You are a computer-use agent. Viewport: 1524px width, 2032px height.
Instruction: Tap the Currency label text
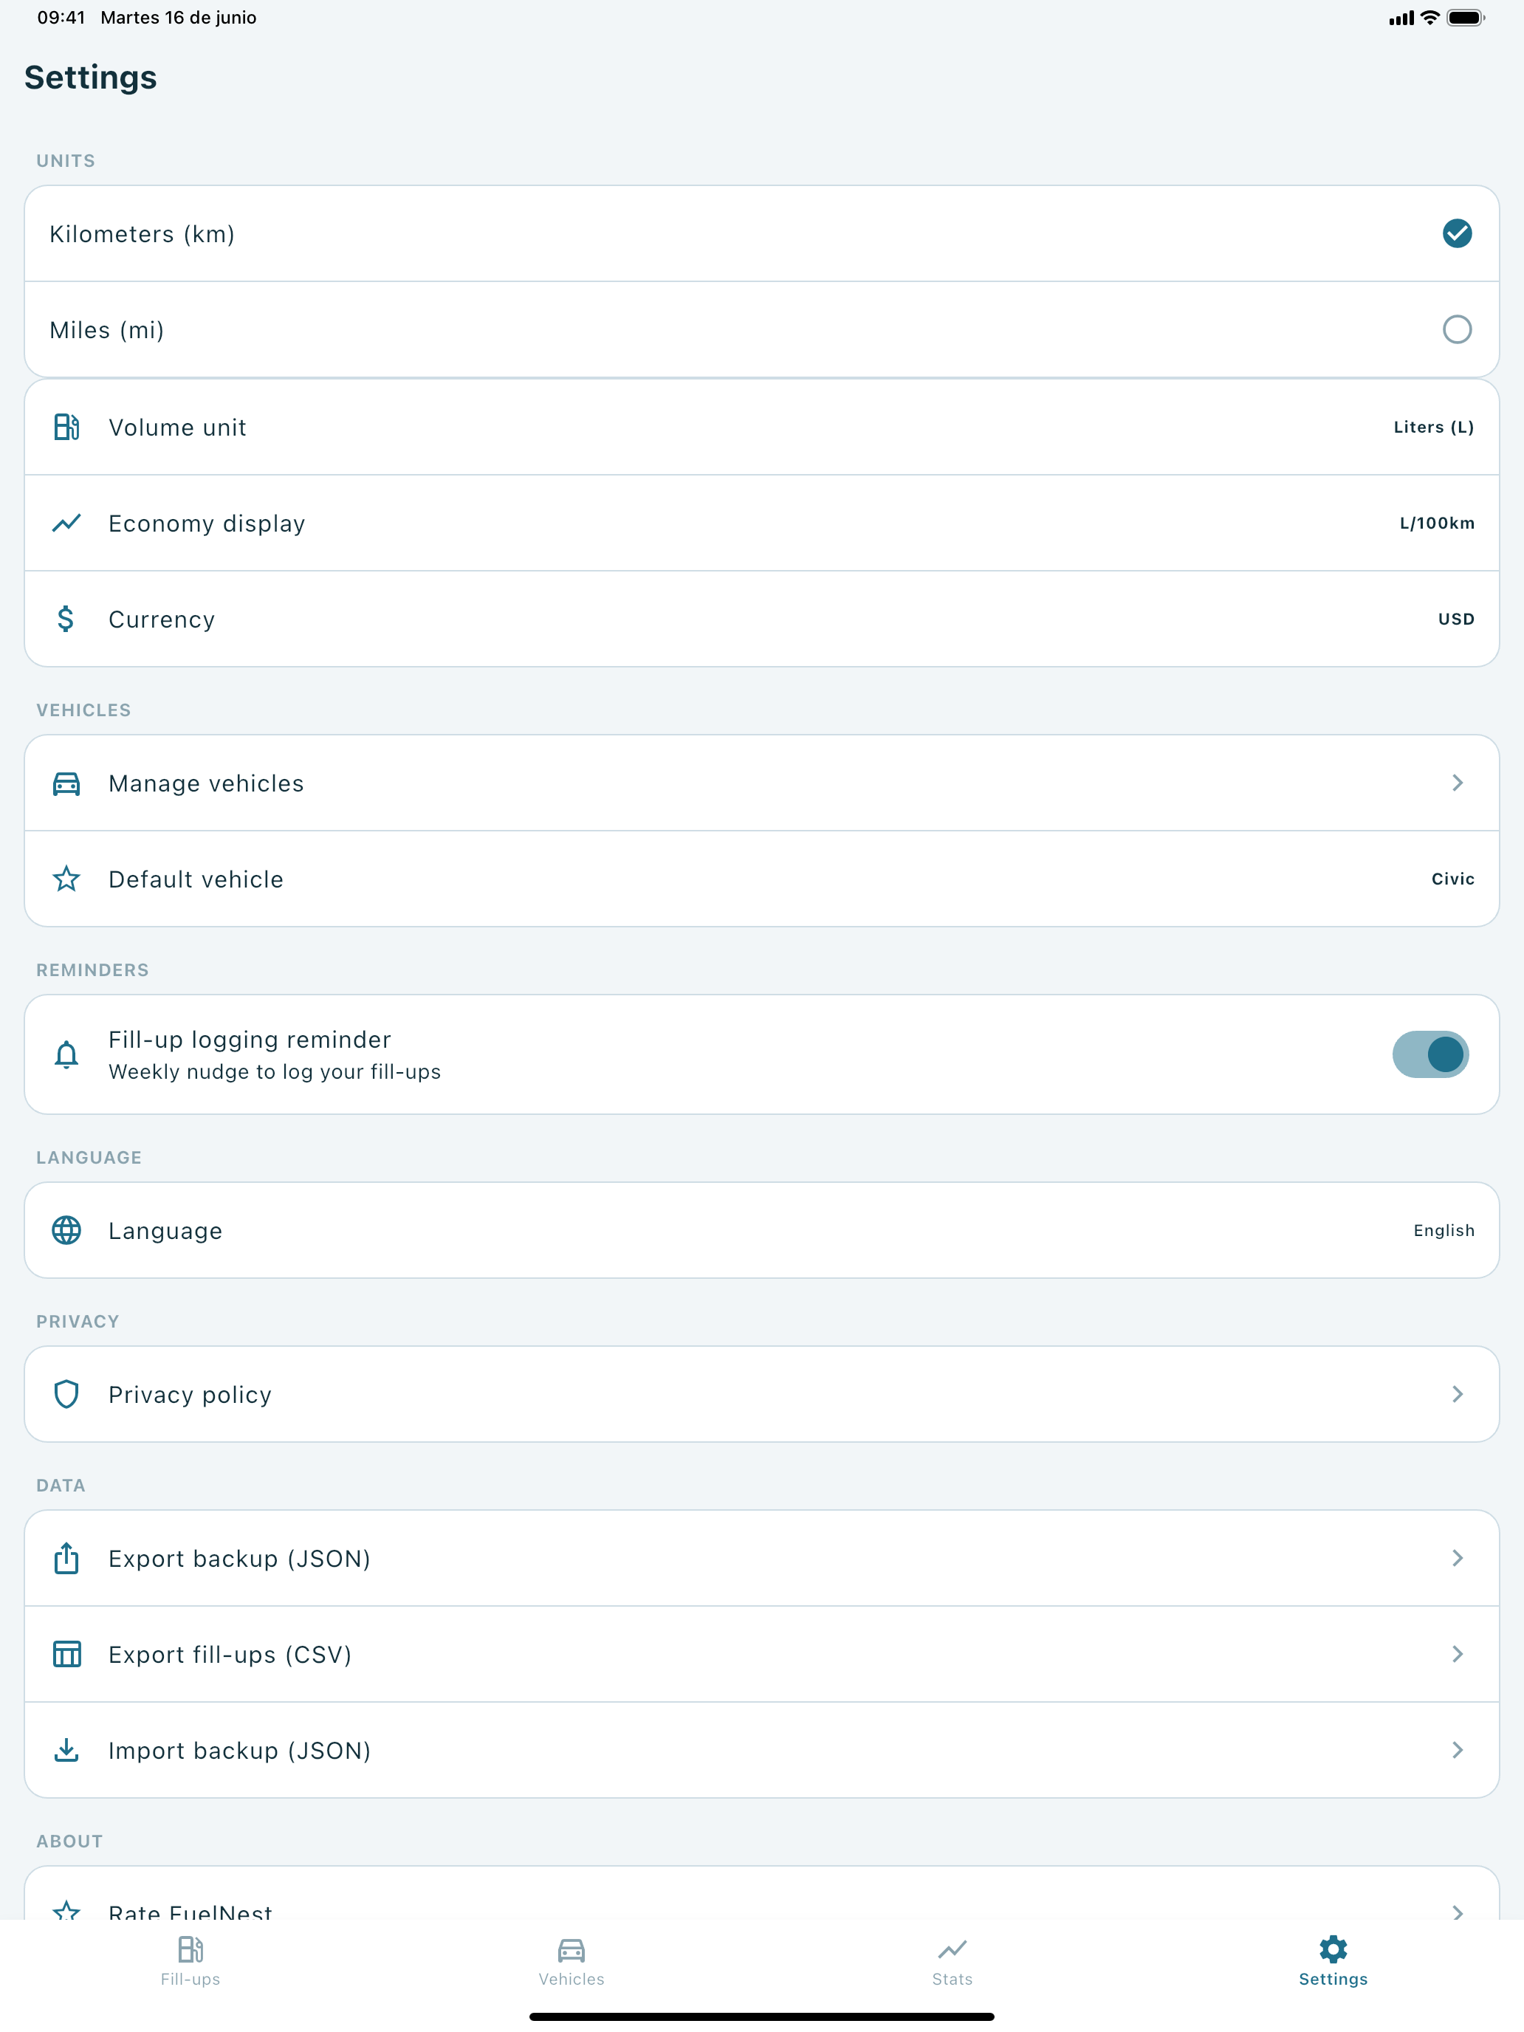pos(162,619)
